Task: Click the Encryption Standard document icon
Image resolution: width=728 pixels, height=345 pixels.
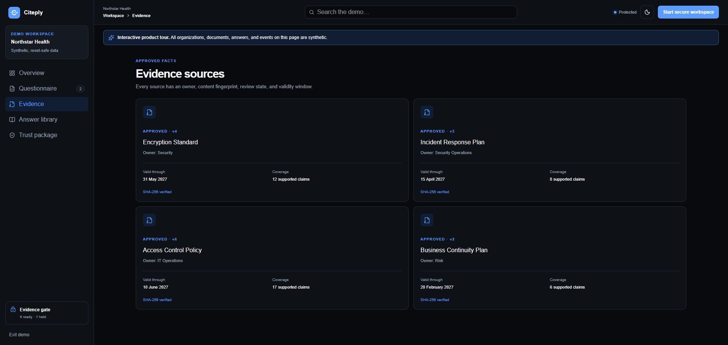Action: (x=149, y=112)
